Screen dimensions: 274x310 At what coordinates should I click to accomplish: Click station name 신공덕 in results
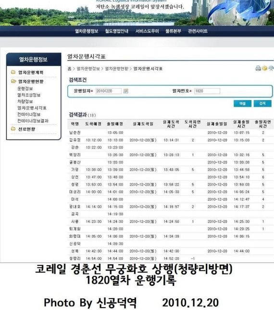(x=75, y=244)
